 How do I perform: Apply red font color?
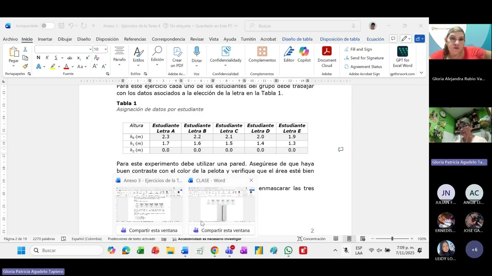[66, 66]
